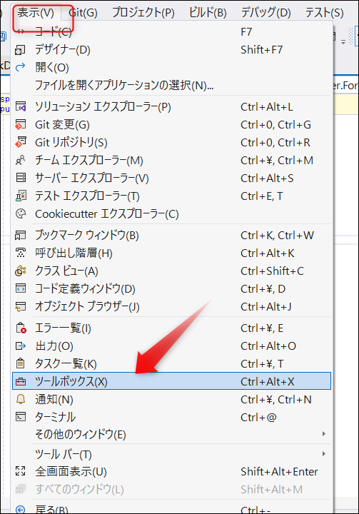Select ブックマーク ウィンドウ(B) label

pyautogui.click(x=87, y=236)
